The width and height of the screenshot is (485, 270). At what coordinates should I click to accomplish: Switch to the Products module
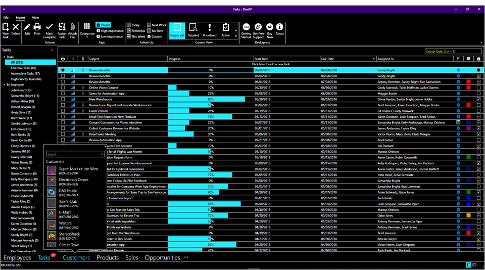[108, 258]
